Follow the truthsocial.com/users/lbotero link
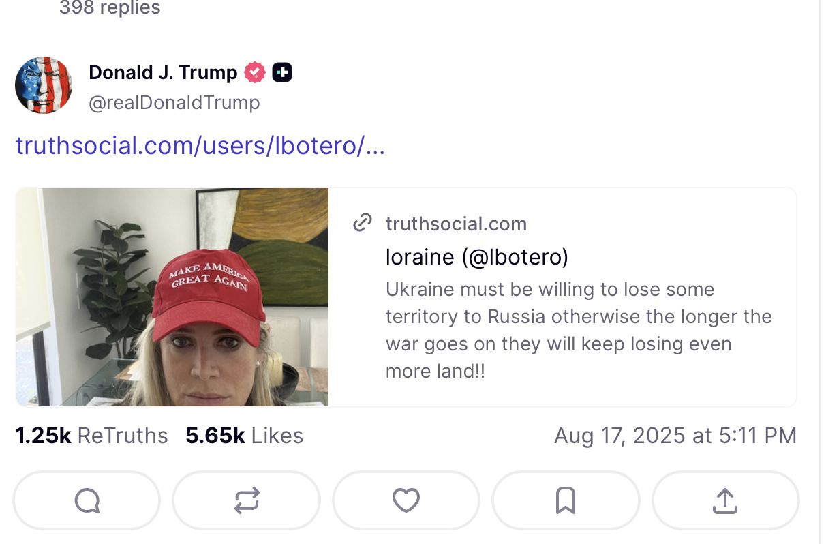Viewport: 826px width, 544px height. [200, 145]
